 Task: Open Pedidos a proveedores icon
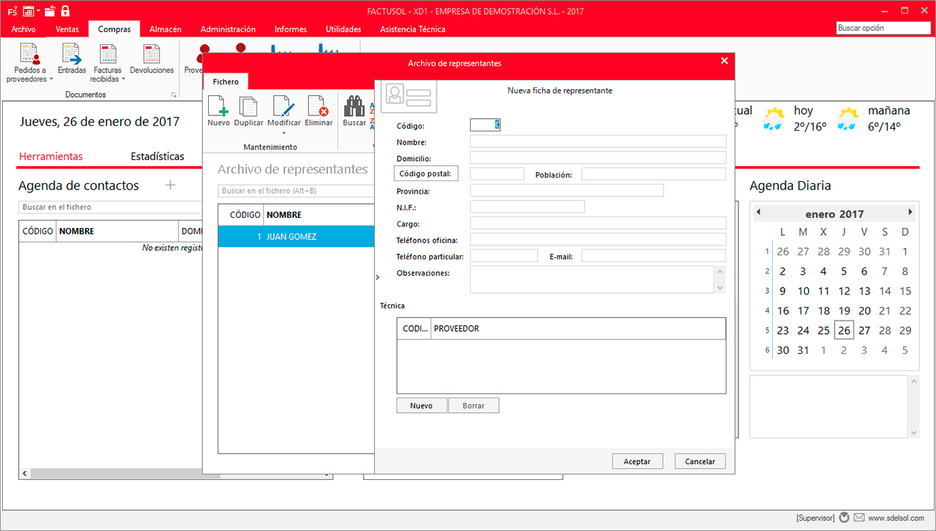pos(30,54)
